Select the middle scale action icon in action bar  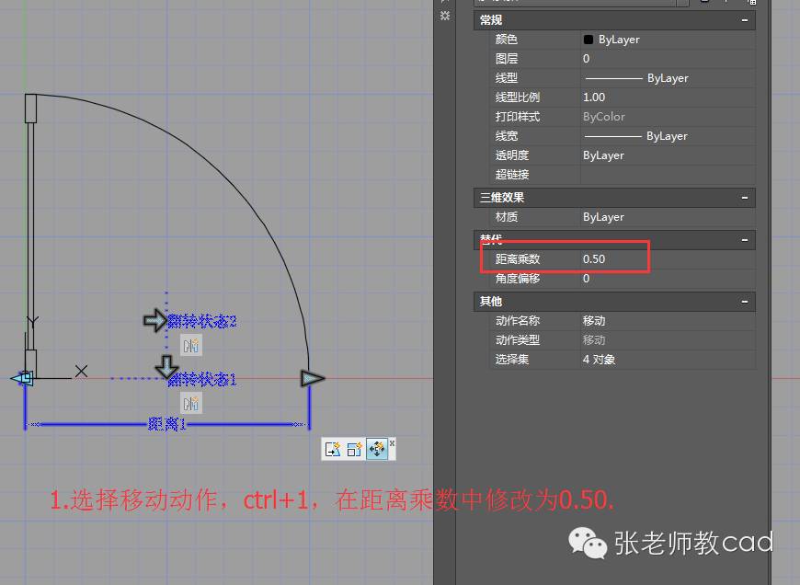click(355, 449)
